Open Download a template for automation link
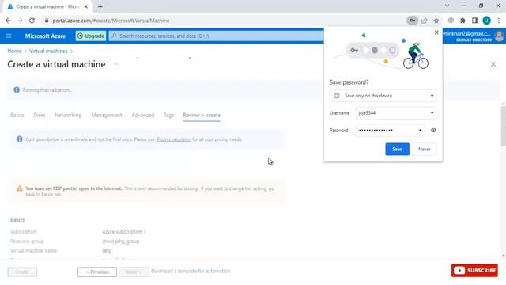This screenshot has height=285, width=506. pyautogui.click(x=191, y=271)
